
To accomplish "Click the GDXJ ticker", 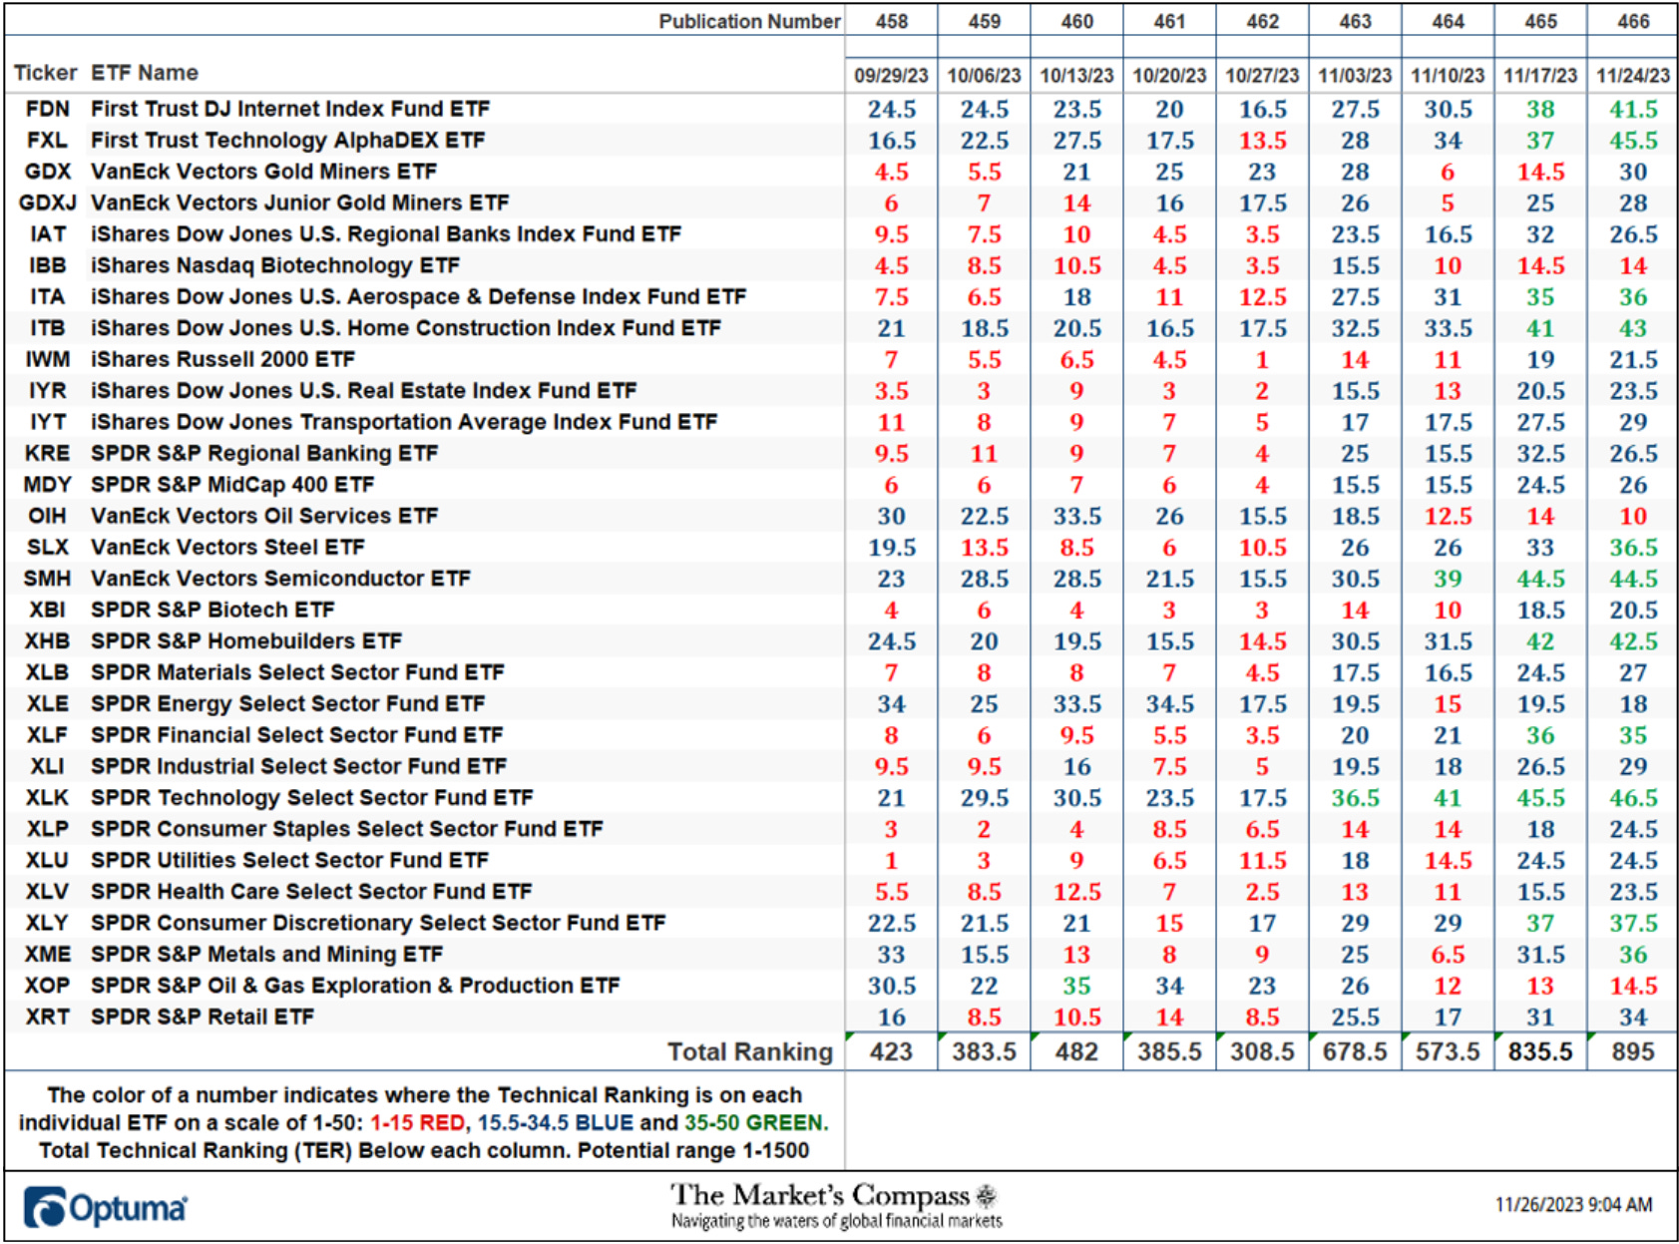I will click(47, 203).
